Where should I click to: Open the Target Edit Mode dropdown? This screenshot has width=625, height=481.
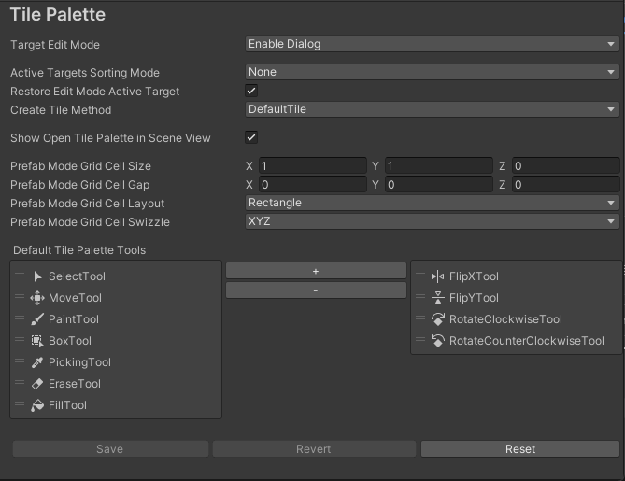[431, 44]
